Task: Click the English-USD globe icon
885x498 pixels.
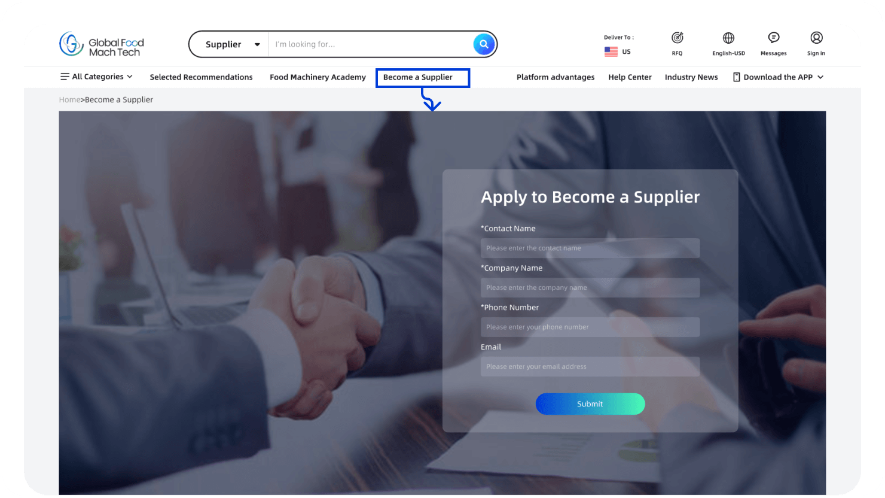Action: point(728,38)
